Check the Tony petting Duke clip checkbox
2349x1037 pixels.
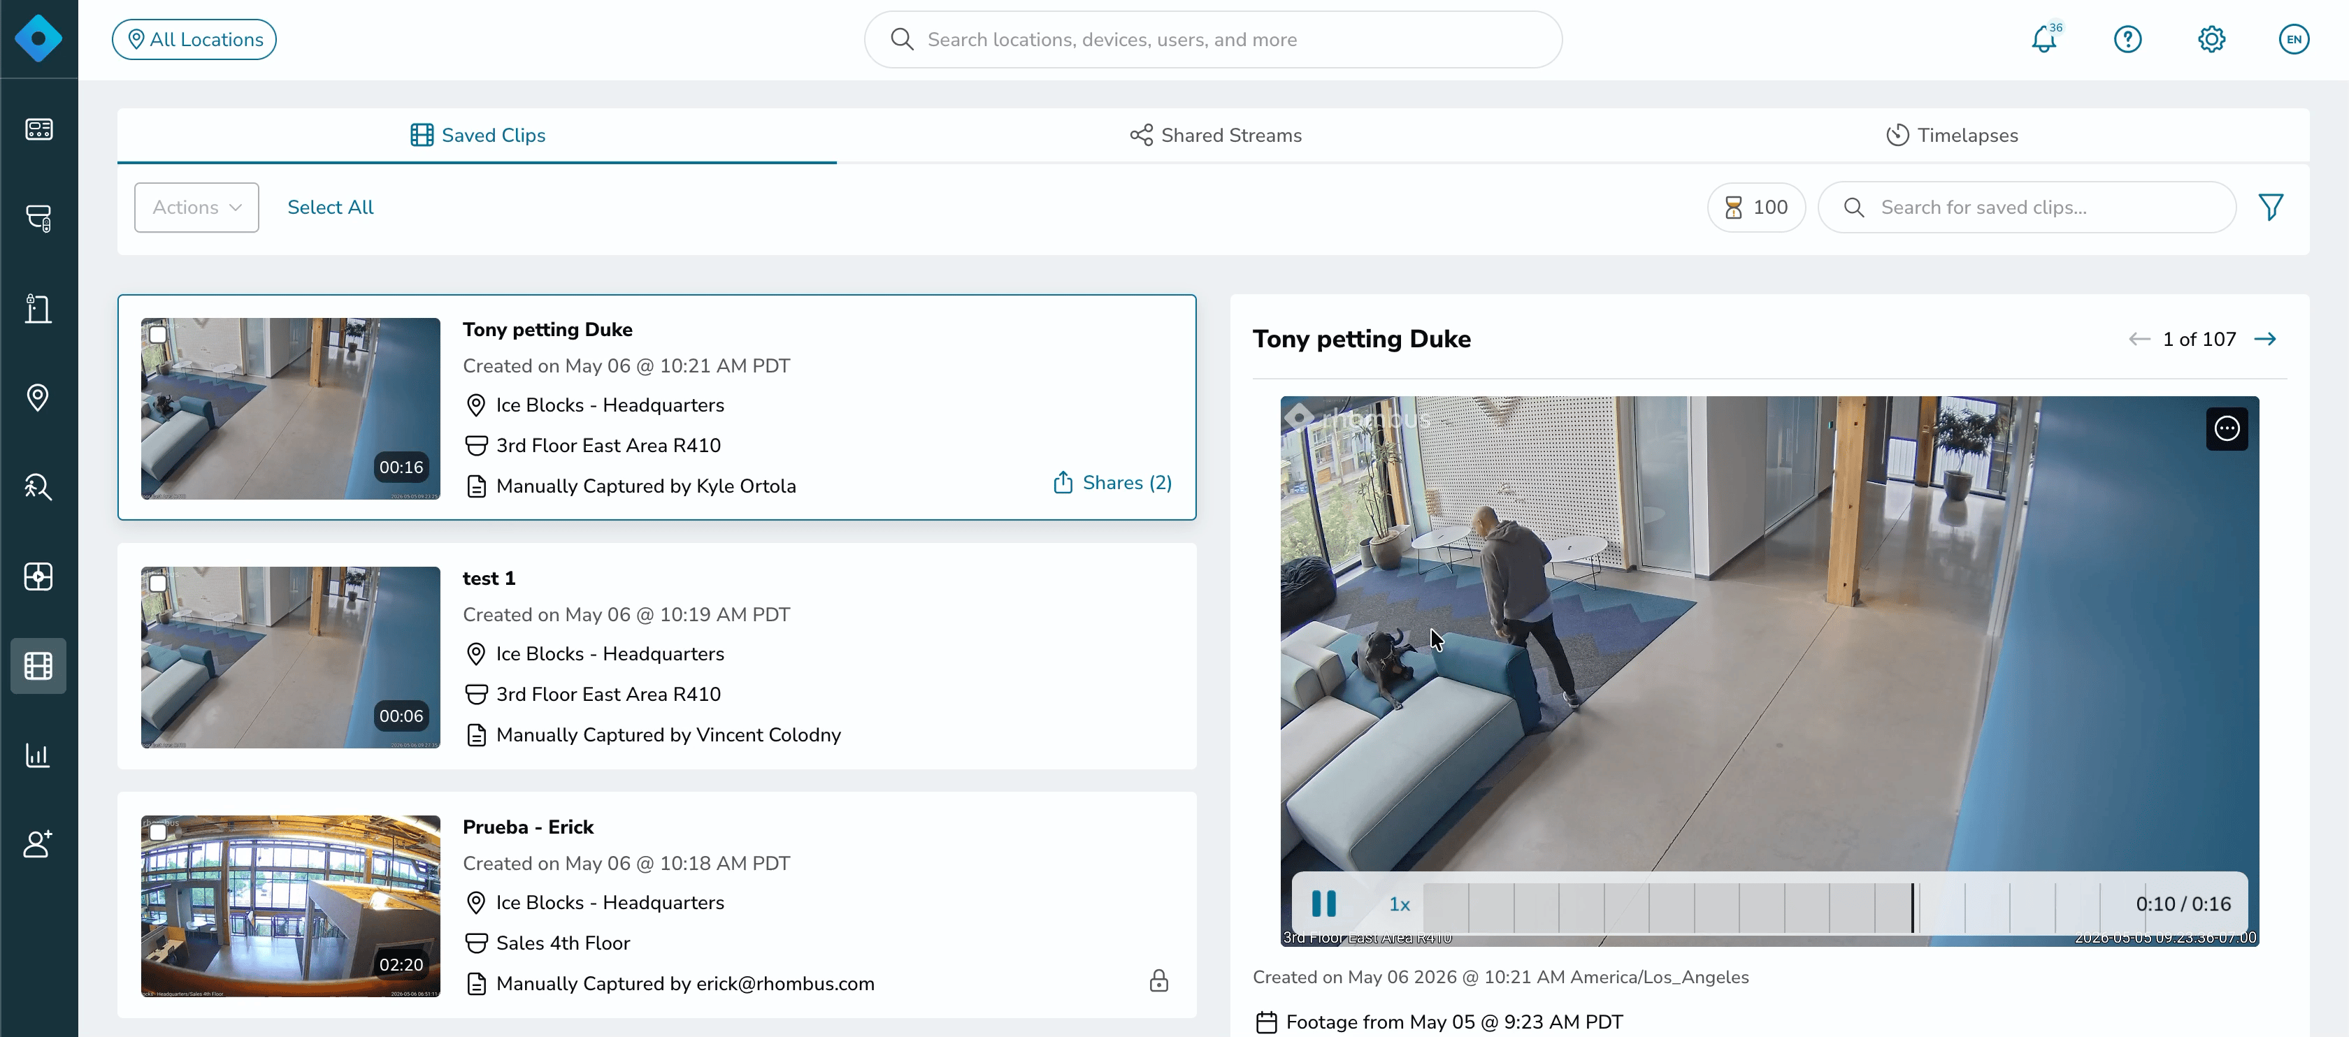[158, 335]
